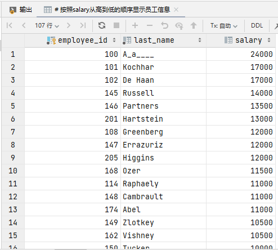This screenshot has width=278, height=250.
Task: Close the salary query result tab
Action: click(176, 10)
